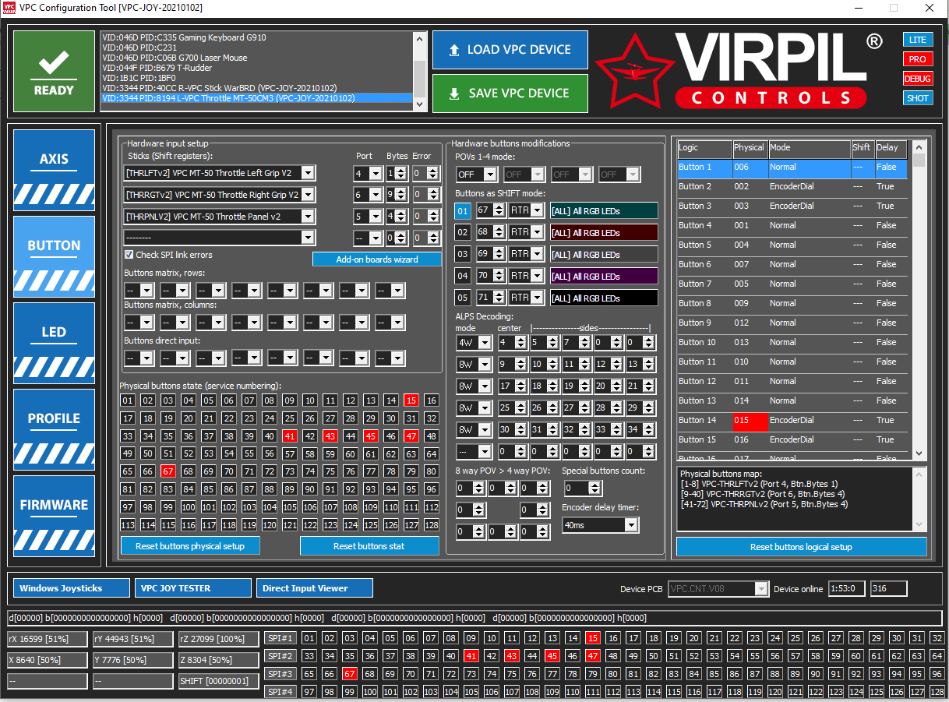Image resolution: width=949 pixels, height=702 pixels.
Task: Open the Encoder delay timer 40ms dropdown
Action: (600, 525)
